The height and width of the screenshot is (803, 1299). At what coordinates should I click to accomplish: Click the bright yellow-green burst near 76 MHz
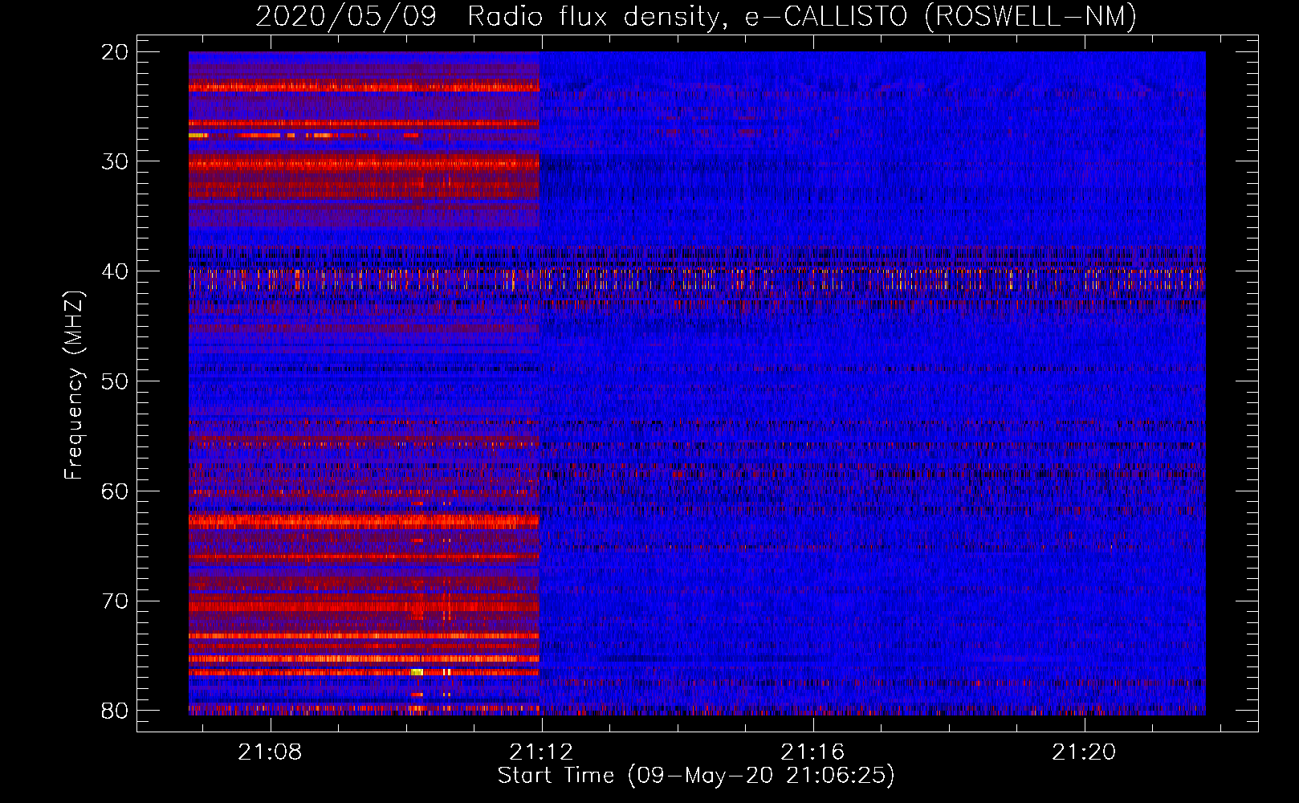(x=417, y=671)
